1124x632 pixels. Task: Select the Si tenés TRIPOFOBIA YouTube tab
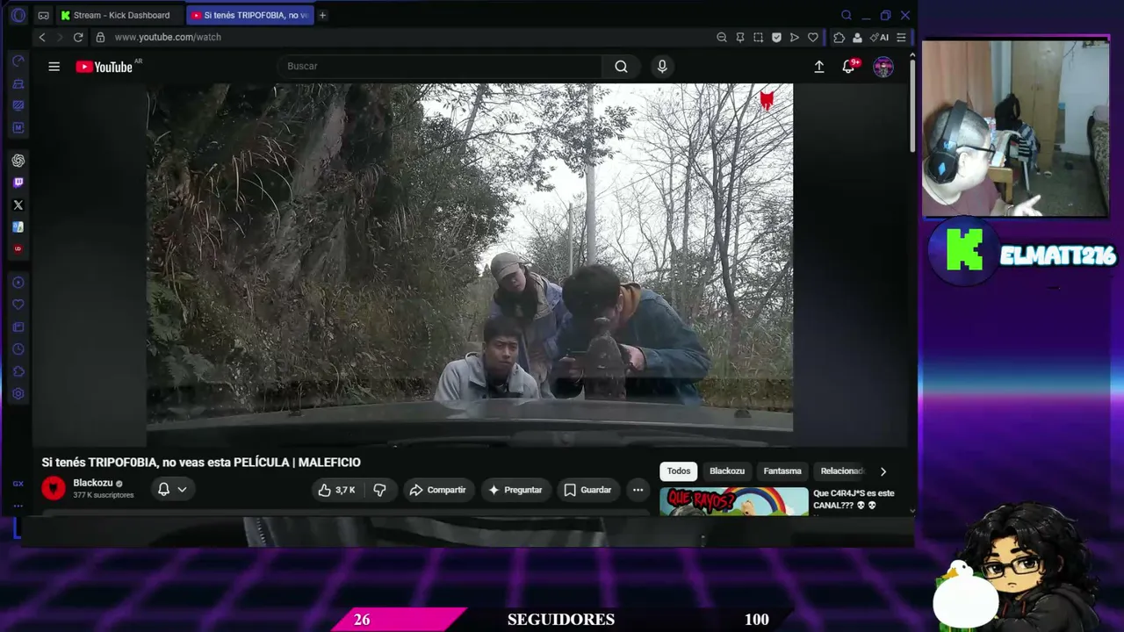click(x=250, y=15)
